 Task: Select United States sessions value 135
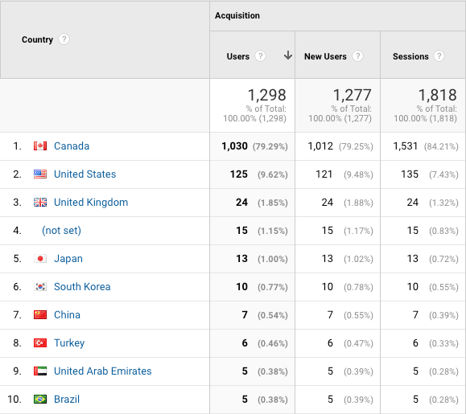[x=410, y=174]
